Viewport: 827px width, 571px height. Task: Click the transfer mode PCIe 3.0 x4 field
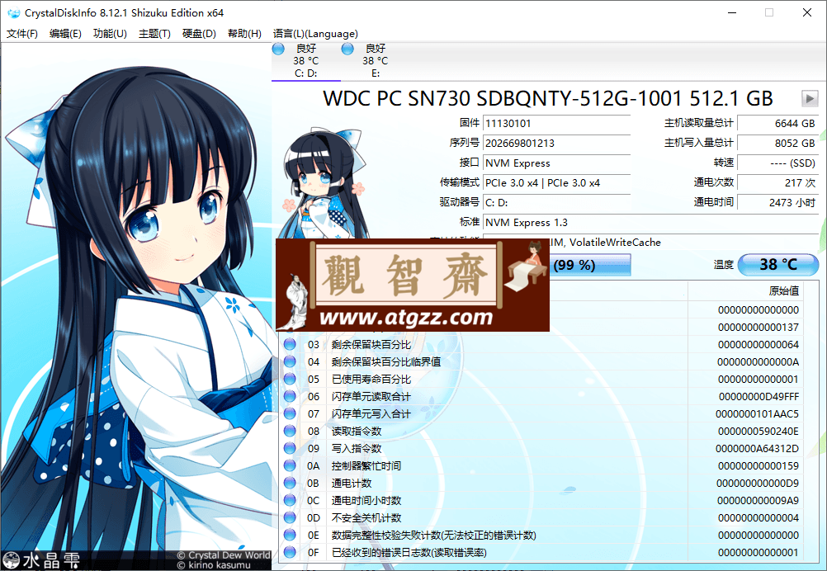click(x=556, y=183)
